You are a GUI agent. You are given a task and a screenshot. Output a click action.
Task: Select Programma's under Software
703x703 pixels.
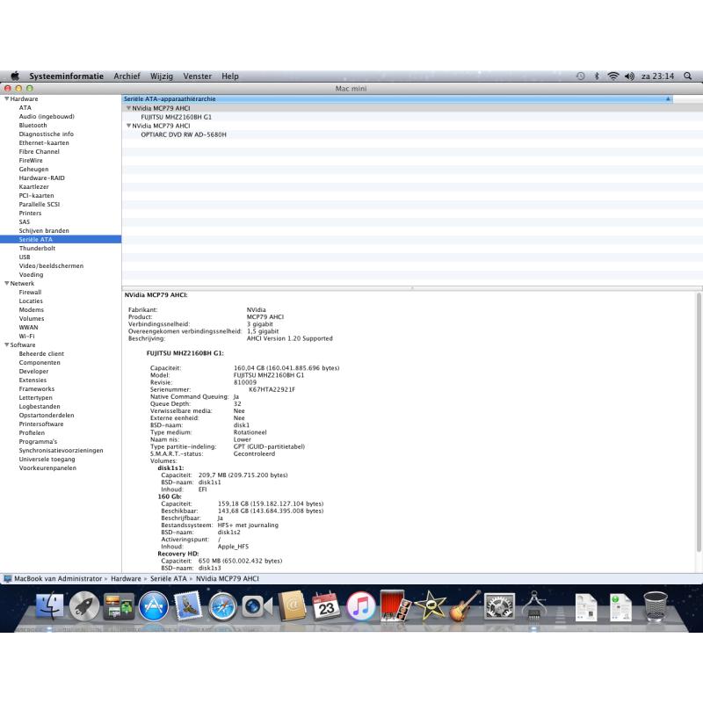(38, 441)
